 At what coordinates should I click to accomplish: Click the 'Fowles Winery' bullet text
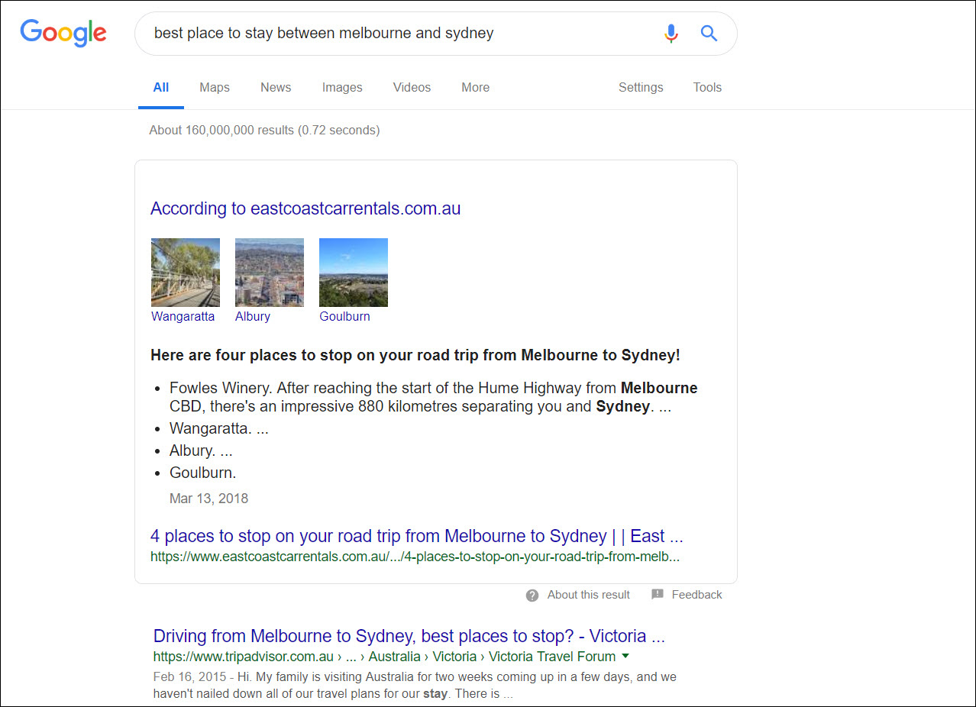[434, 397]
